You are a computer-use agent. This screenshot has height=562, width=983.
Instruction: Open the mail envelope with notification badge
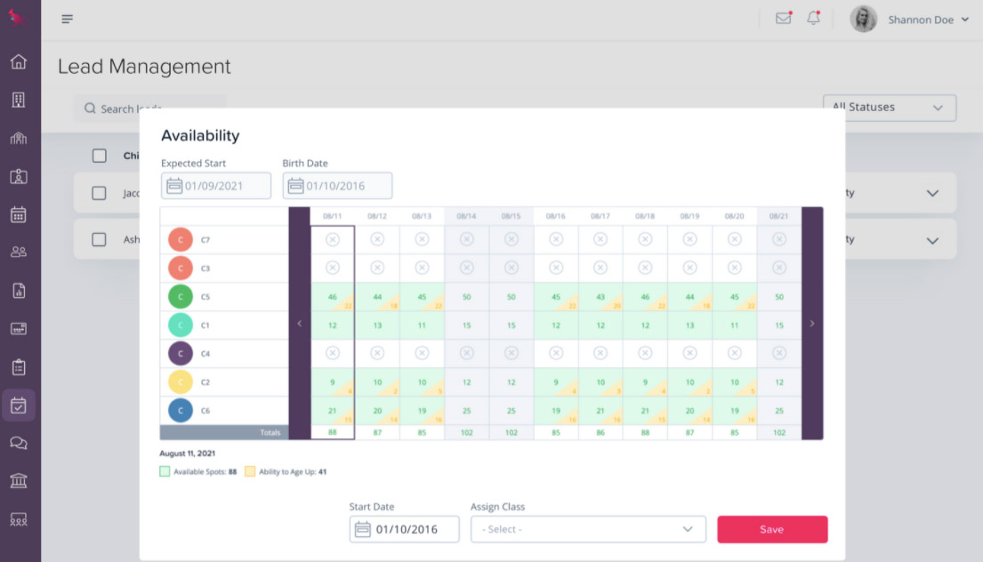(783, 18)
